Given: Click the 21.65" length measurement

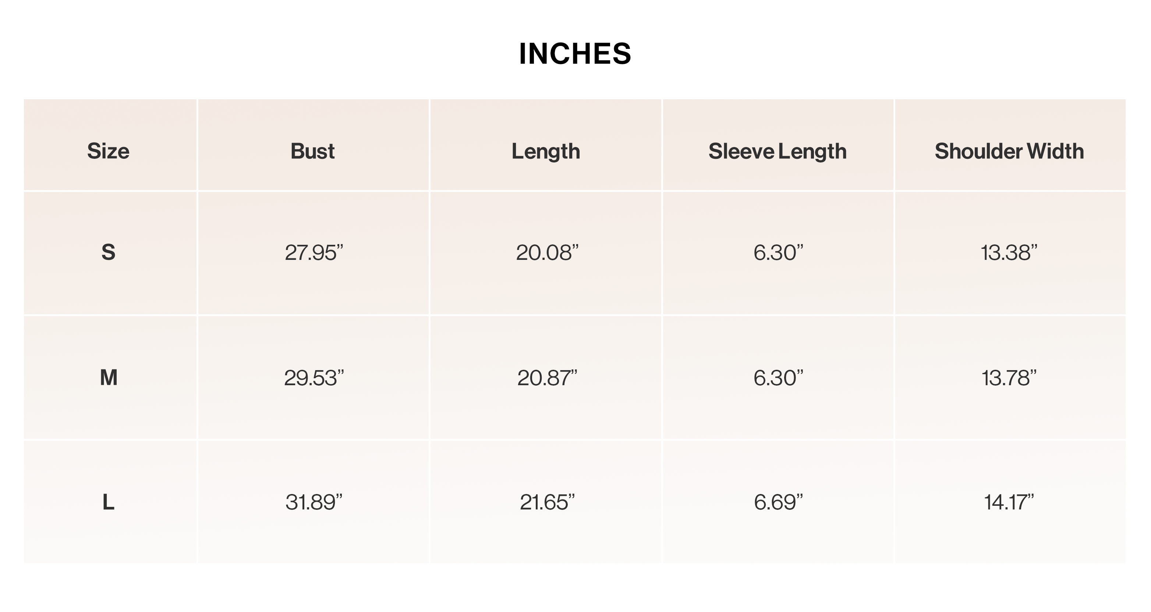Looking at the screenshot, I should (547, 502).
